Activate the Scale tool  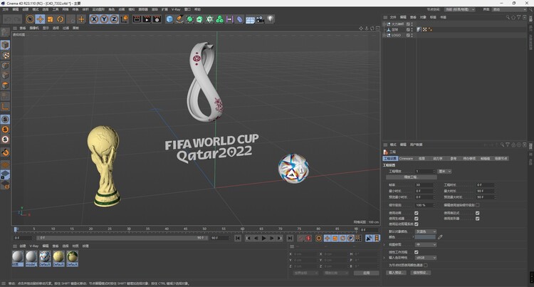(51, 19)
